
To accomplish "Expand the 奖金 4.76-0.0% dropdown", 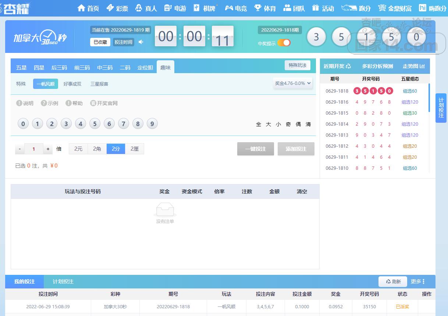I will [293, 83].
